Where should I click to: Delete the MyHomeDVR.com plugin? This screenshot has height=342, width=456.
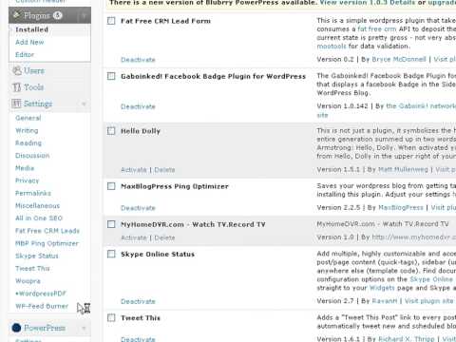[164, 237]
